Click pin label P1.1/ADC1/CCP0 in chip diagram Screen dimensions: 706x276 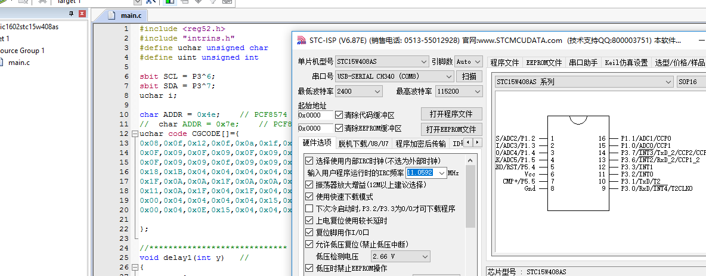coord(646,138)
